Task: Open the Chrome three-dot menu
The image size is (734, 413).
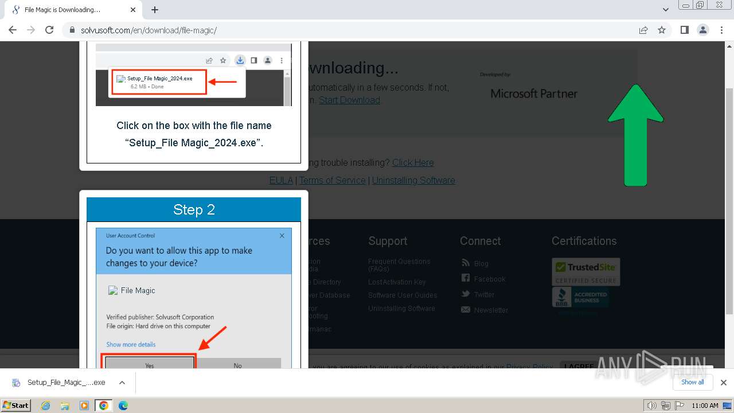Action: pos(721,30)
